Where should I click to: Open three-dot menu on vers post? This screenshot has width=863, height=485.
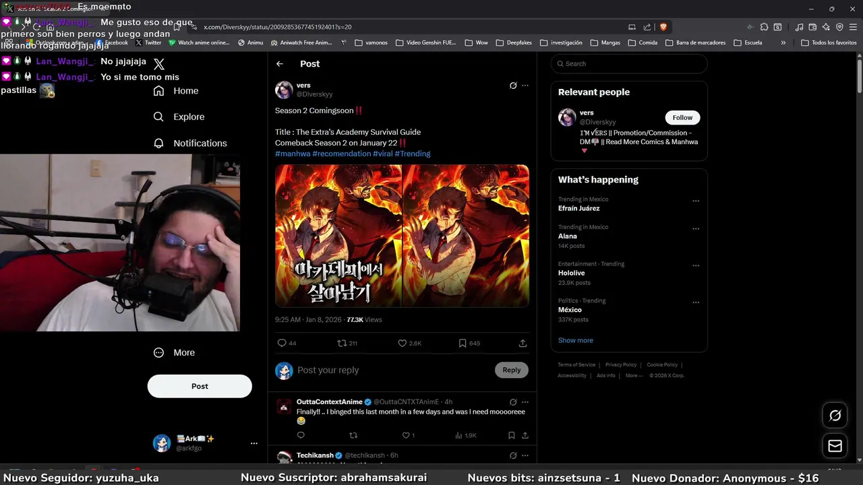tap(525, 86)
